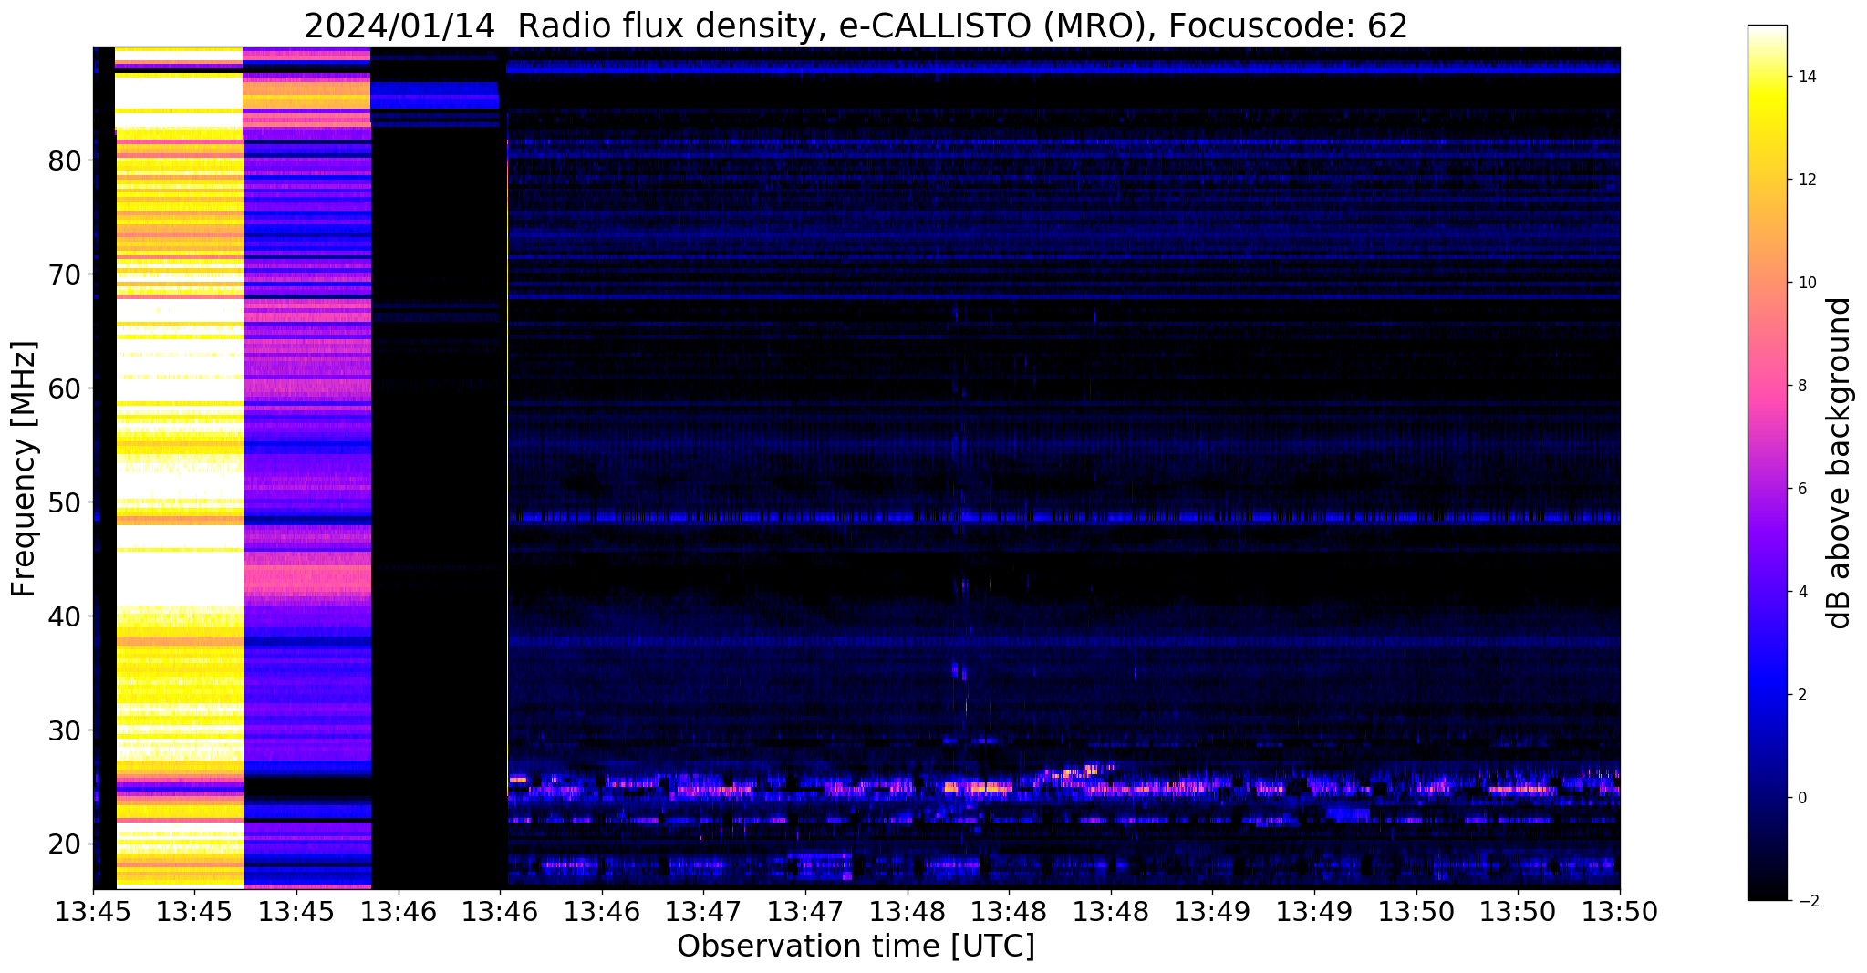
Task: Click the plot title mentioning e-CALLISTO (MRO)
Action: 856,26
